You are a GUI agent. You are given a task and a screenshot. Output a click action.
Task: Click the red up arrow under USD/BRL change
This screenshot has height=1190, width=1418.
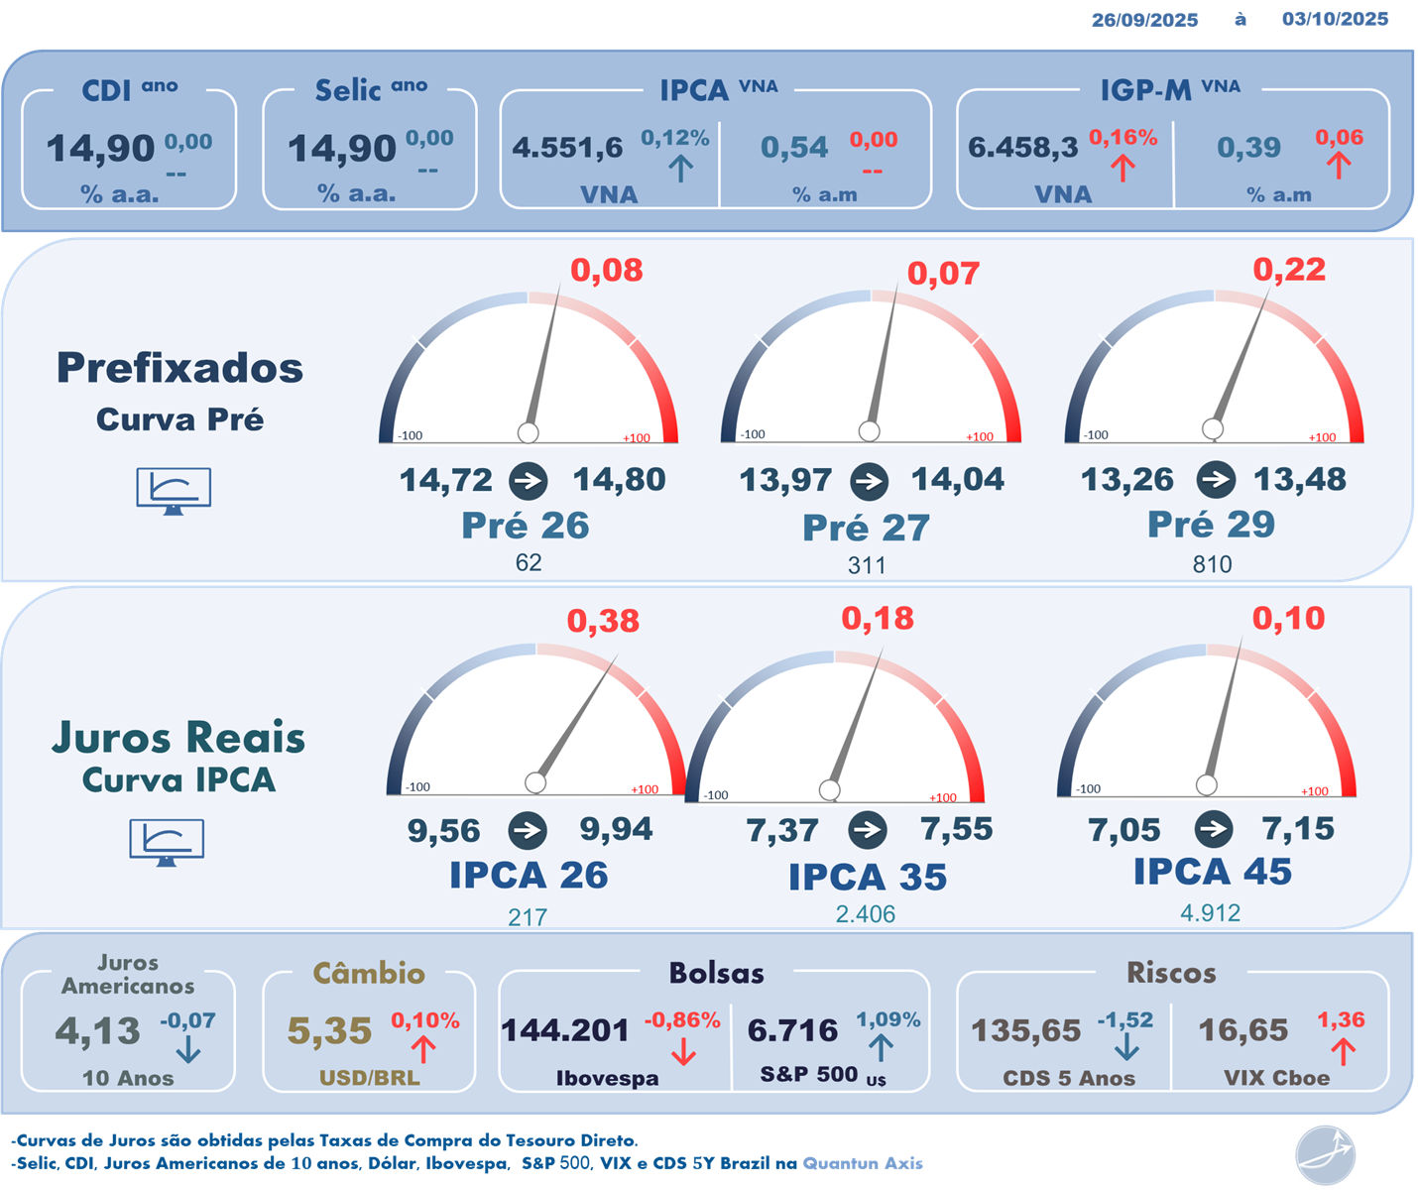[x=423, y=1050]
